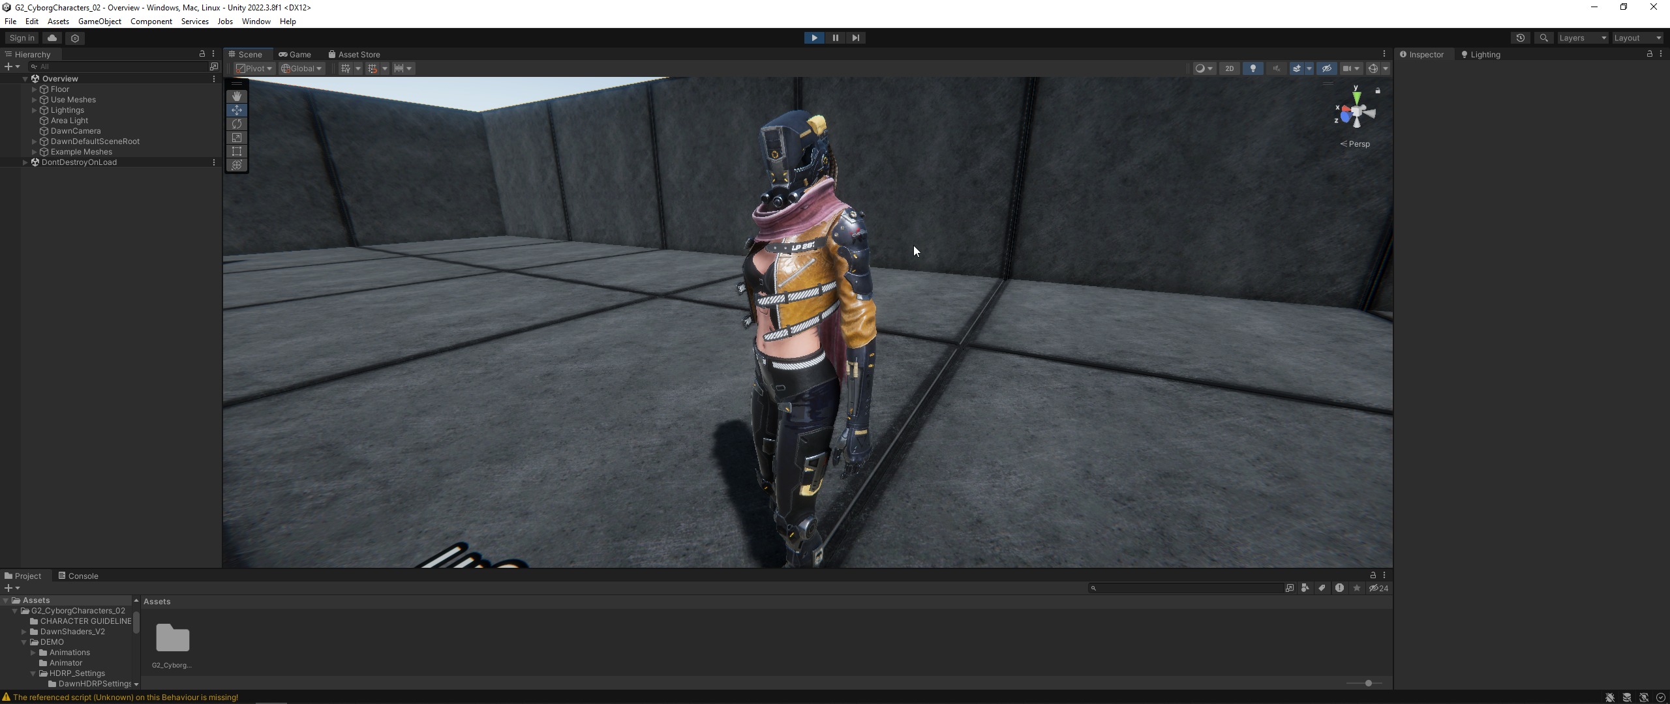
Task: Switch to the Game tab
Action: point(295,55)
